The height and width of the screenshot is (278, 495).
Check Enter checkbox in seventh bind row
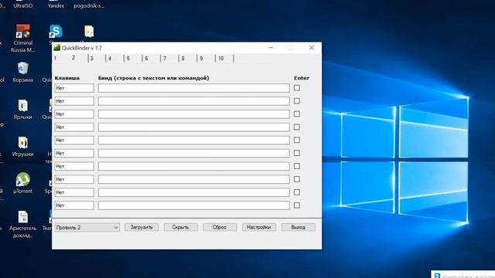(x=297, y=166)
